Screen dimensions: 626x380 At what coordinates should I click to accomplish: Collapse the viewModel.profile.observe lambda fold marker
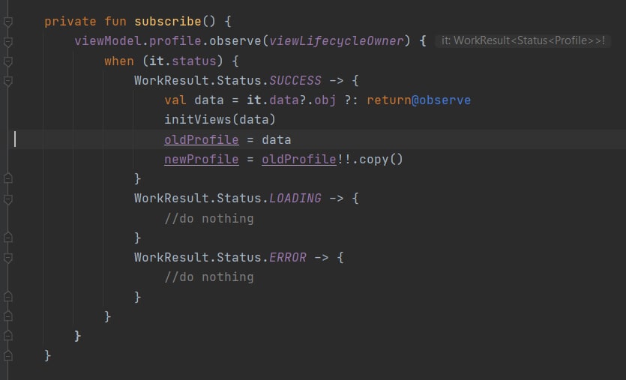(x=8, y=41)
